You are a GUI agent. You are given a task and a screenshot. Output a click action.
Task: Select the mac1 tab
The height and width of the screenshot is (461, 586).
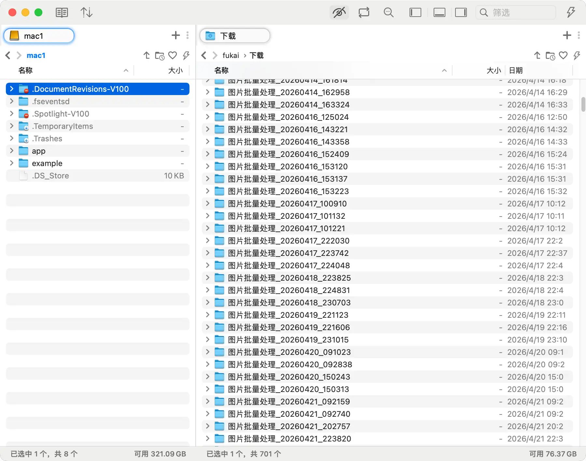(x=39, y=36)
